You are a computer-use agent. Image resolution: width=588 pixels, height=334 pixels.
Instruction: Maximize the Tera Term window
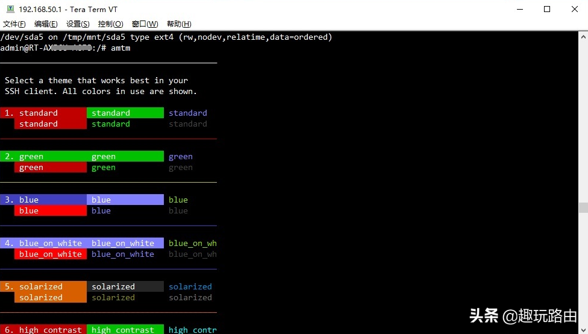pyautogui.click(x=547, y=9)
